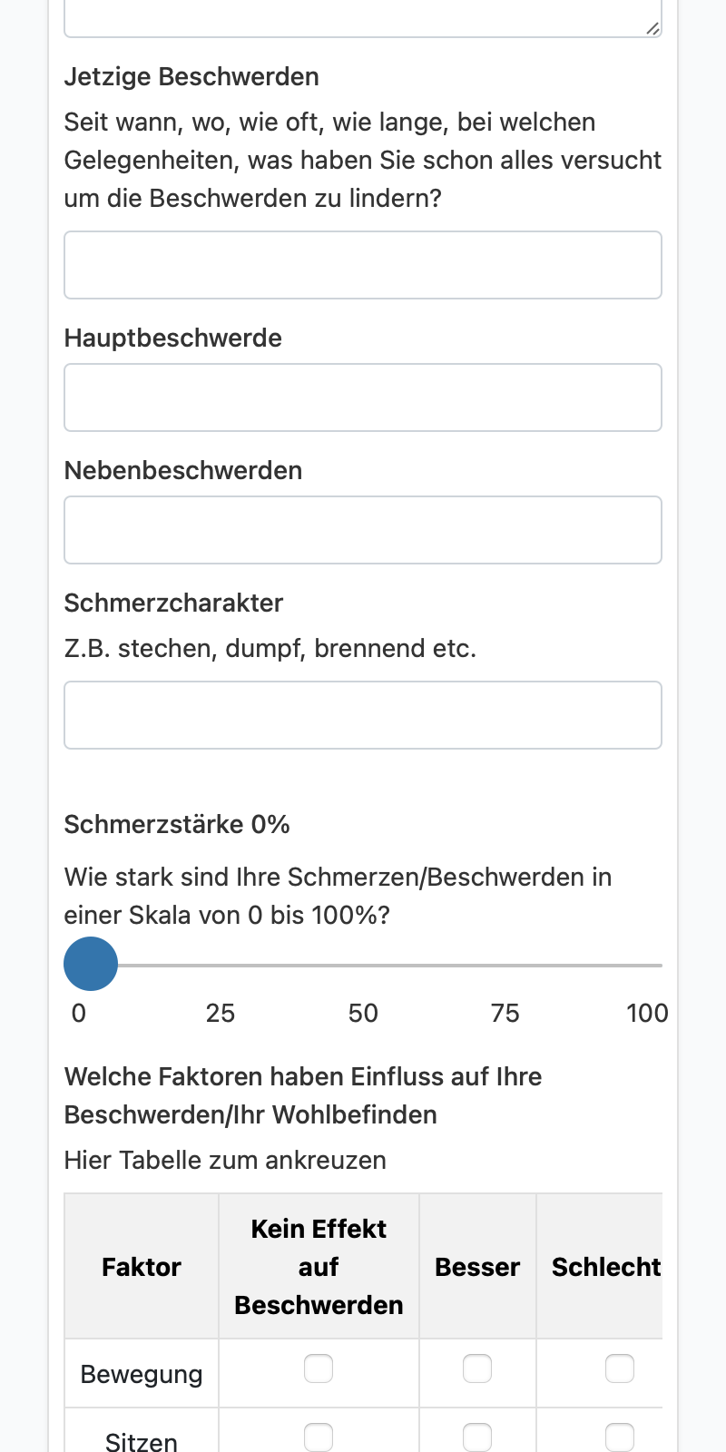726x1452 pixels.
Task: Select the Nebenbeschwerden input box
Action: (x=363, y=530)
